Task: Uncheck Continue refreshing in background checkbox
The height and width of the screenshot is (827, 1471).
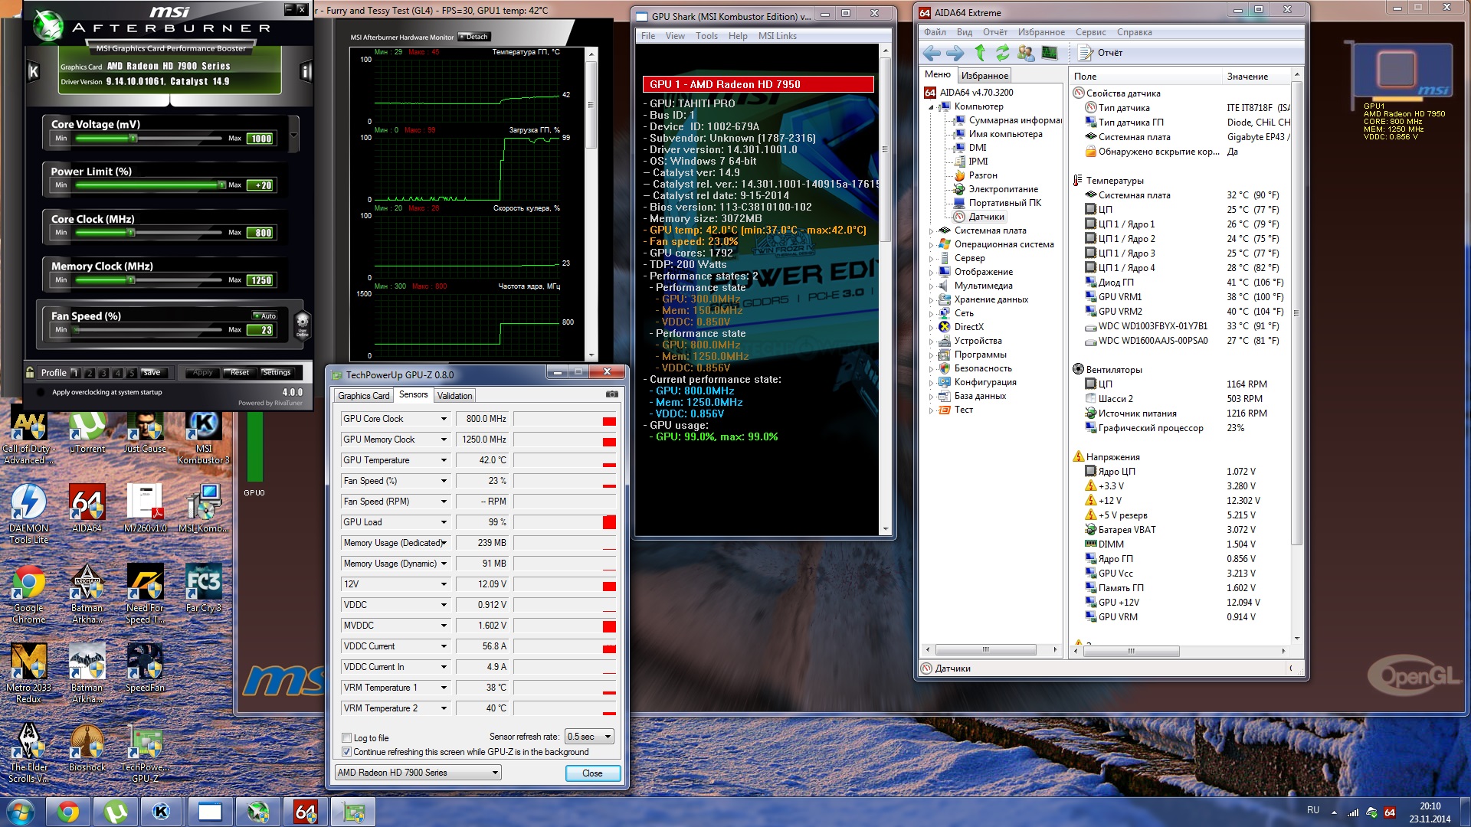Action: pos(347,752)
